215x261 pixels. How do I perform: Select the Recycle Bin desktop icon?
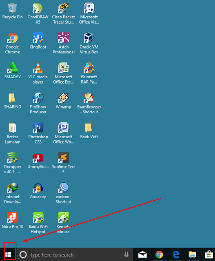pyautogui.click(x=13, y=11)
